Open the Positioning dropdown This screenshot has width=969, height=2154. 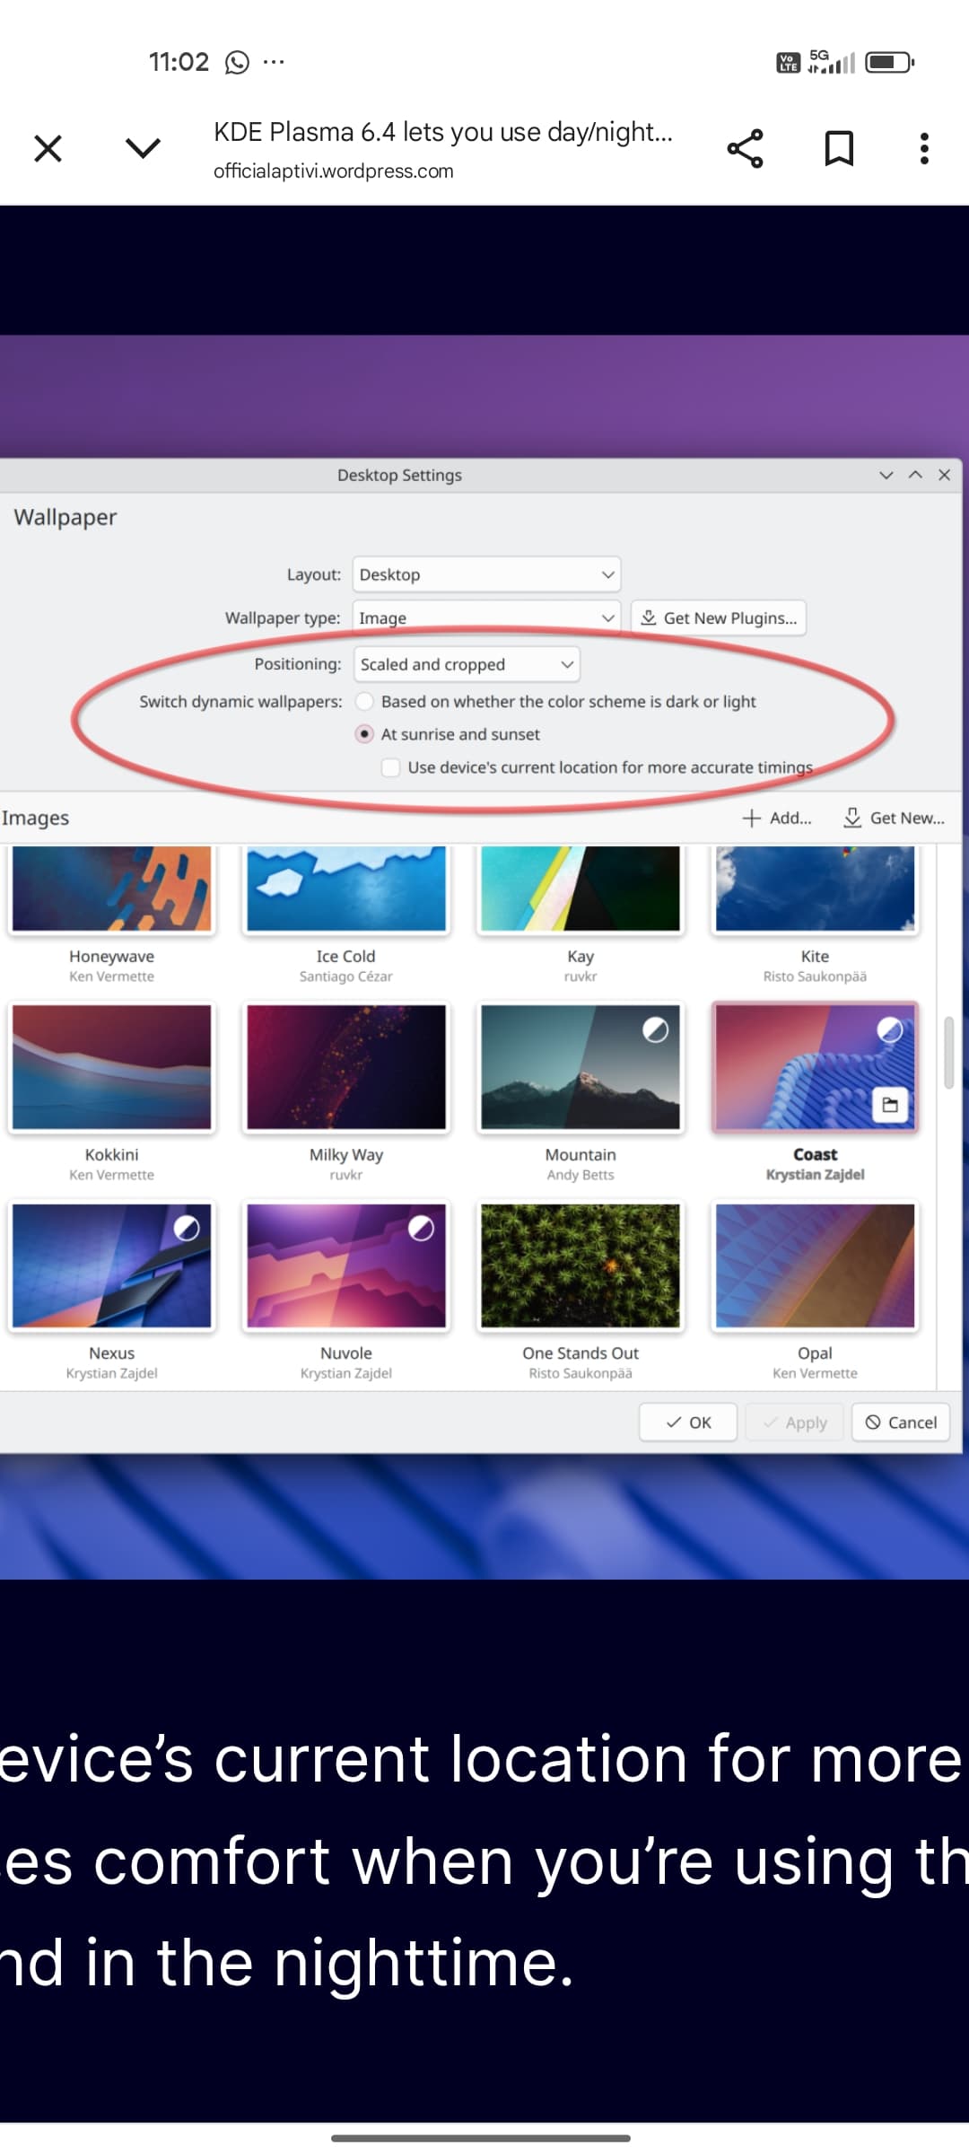[x=467, y=664]
